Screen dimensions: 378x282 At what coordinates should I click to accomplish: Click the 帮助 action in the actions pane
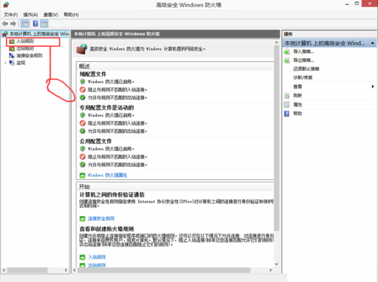[x=298, y=113]
